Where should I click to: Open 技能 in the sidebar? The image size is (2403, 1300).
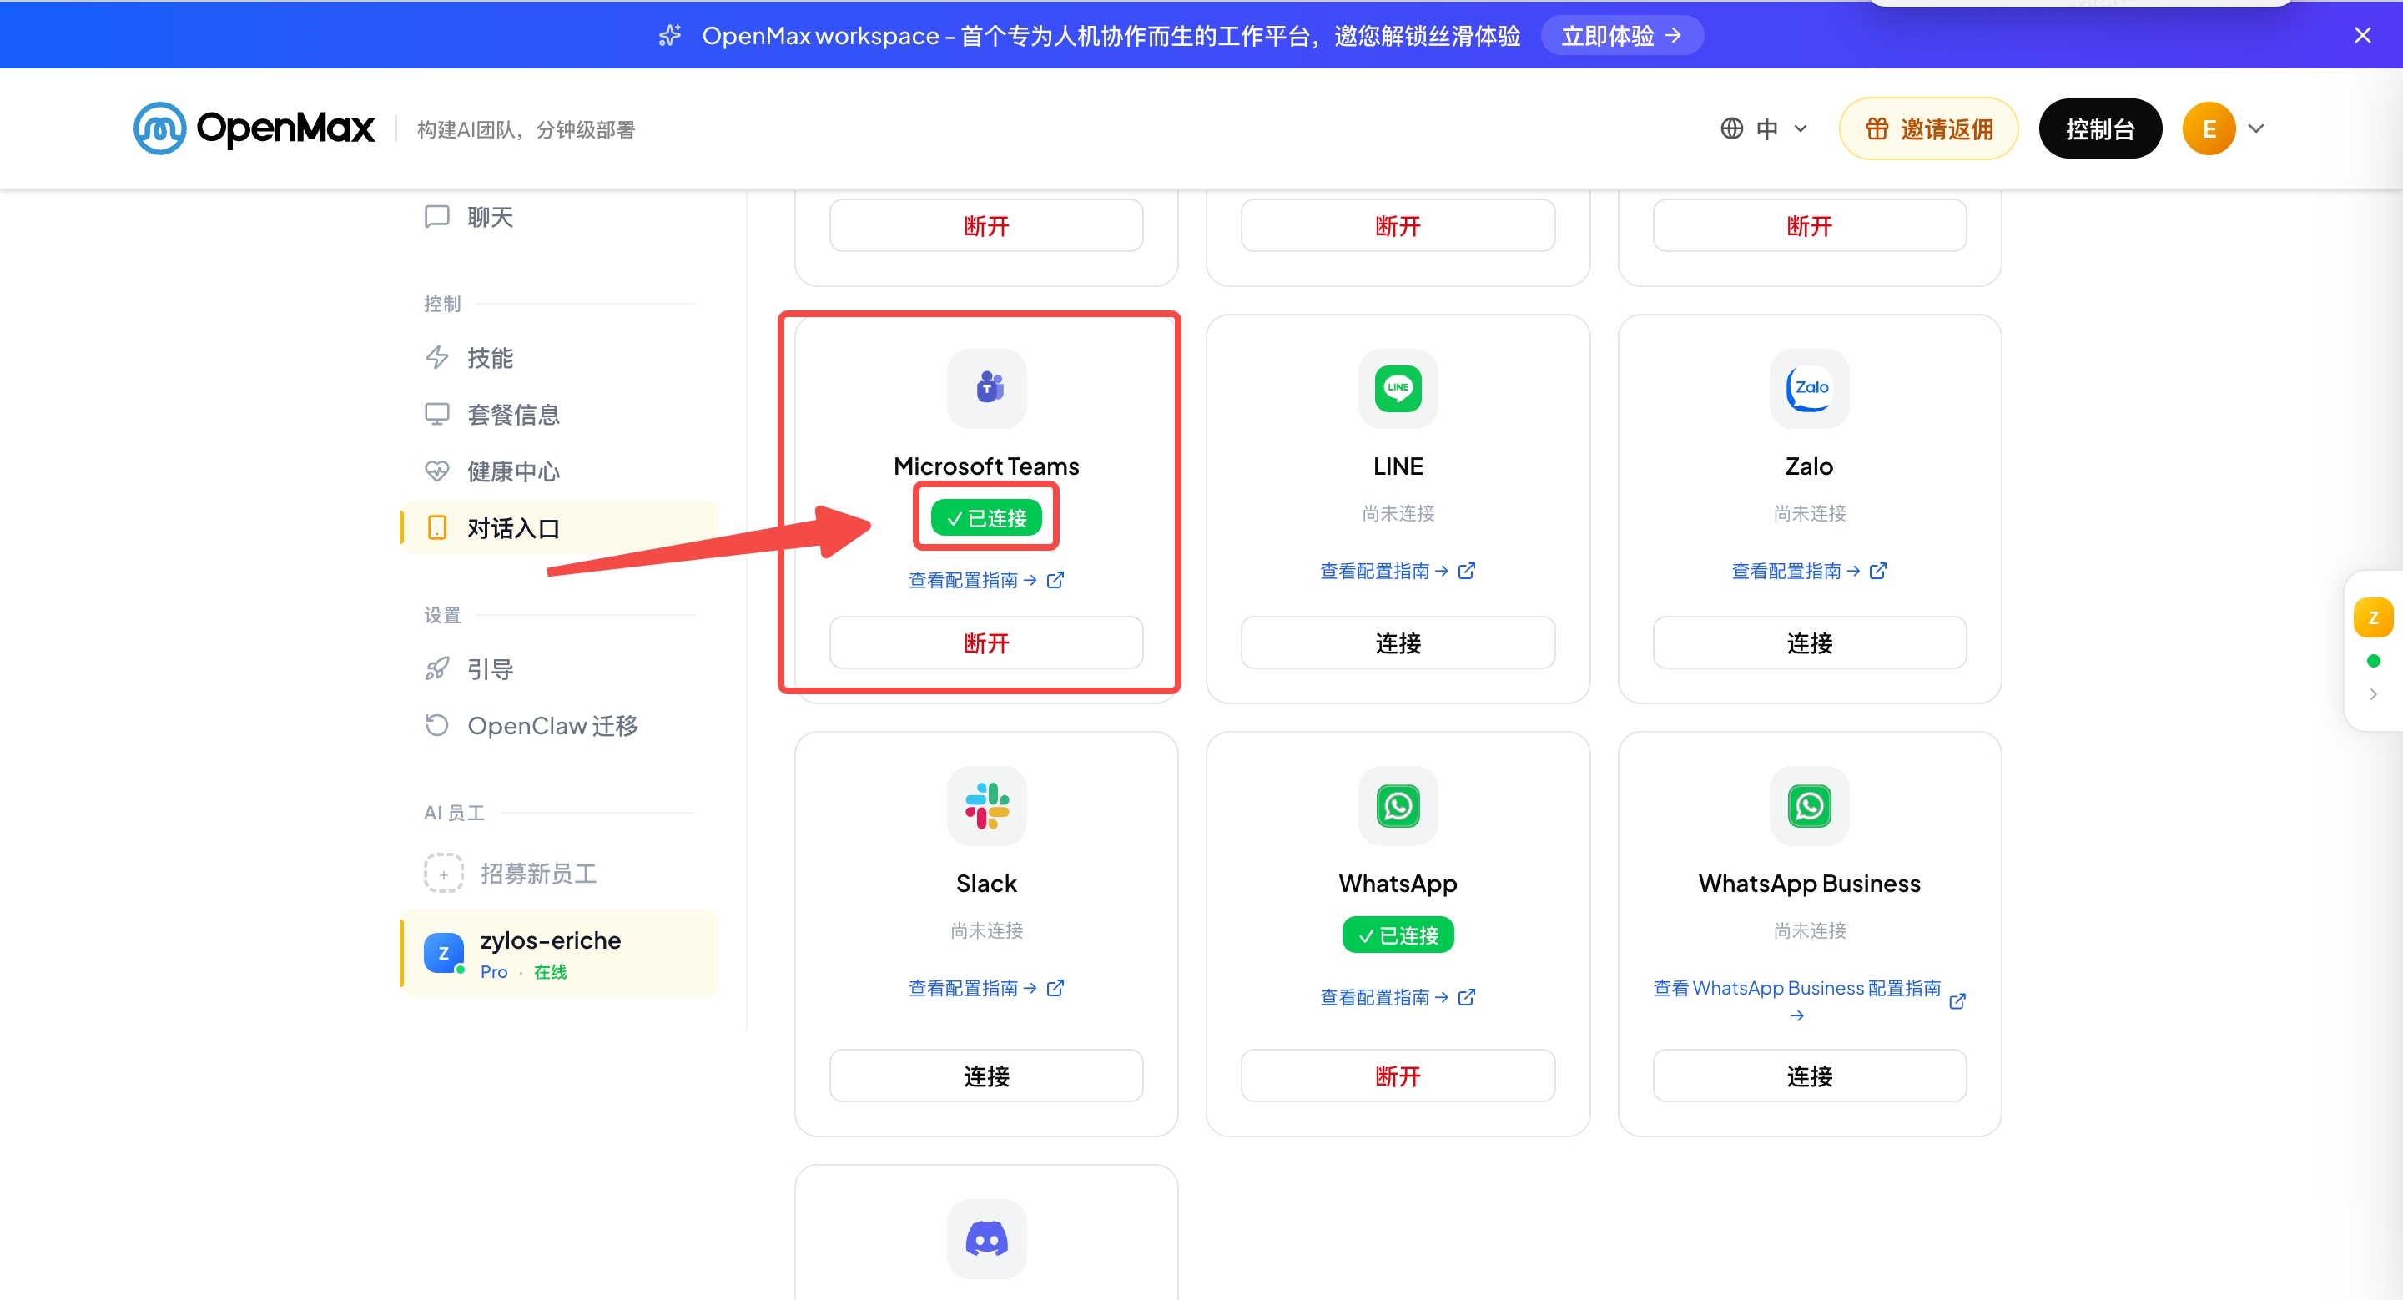[560, 358]
